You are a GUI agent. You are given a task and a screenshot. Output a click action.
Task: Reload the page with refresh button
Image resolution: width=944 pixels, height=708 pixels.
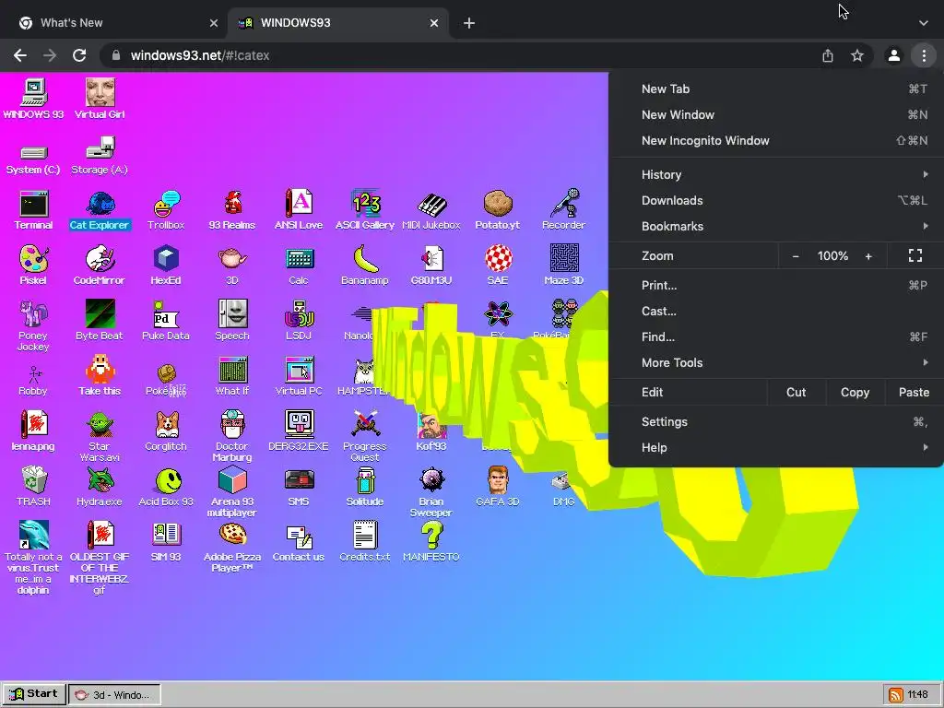coord(79,55)
